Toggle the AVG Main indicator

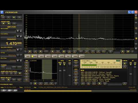pyautogui.click(x=60, y=65)
